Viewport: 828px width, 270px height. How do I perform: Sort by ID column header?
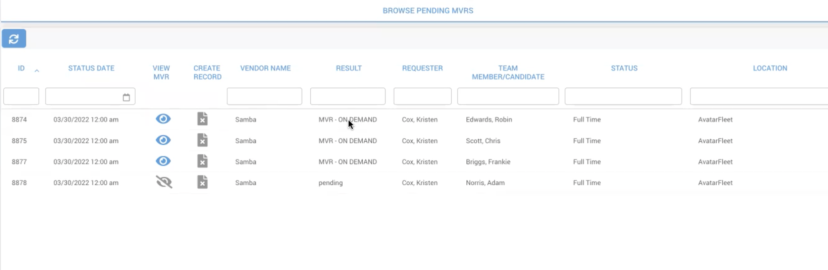pyautogui.click(x=21, y=68)
